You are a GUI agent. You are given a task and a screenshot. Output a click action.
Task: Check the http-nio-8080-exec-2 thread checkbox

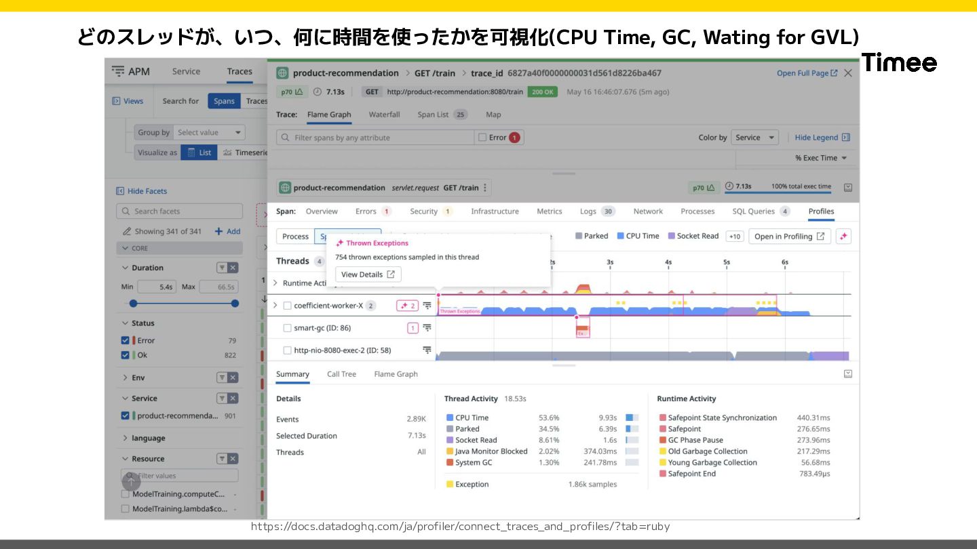pyautogui.click(x=287, y=350)
